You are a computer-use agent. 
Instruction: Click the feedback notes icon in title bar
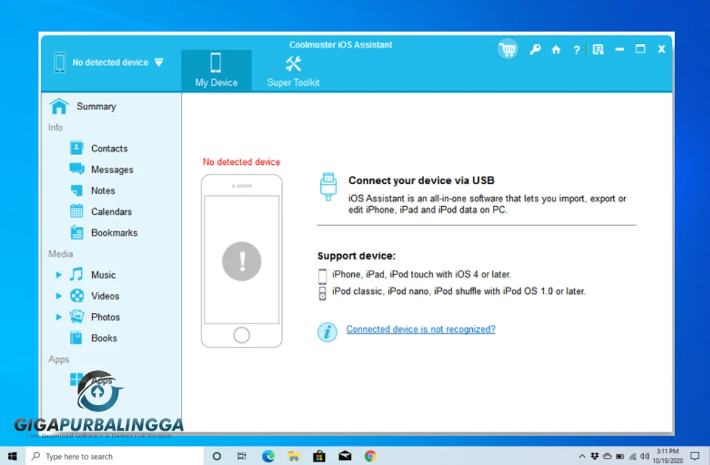pos(598,49)
